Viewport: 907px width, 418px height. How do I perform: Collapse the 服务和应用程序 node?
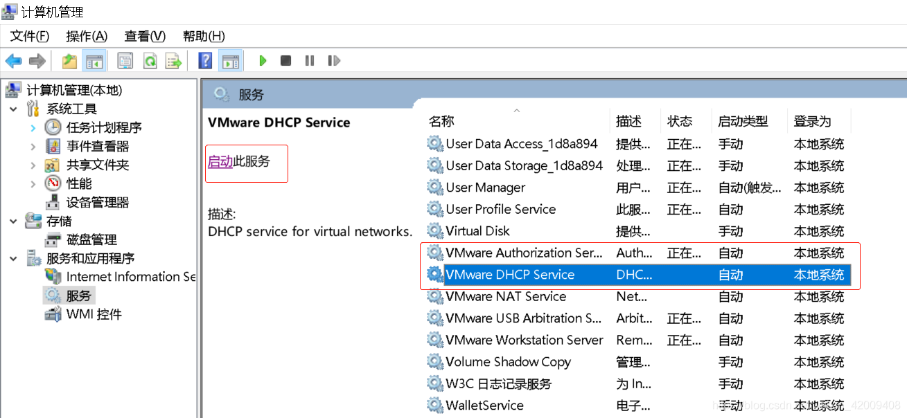tap(13, 259)
